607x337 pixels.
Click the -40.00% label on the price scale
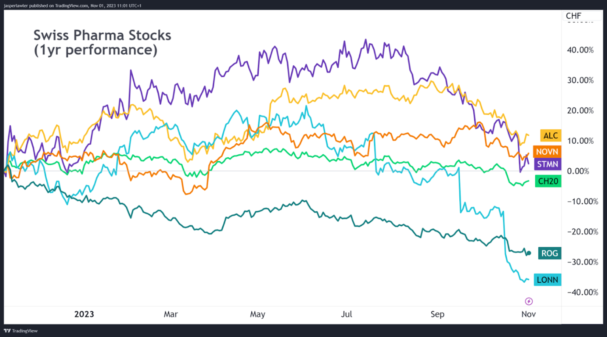[580, 292]
